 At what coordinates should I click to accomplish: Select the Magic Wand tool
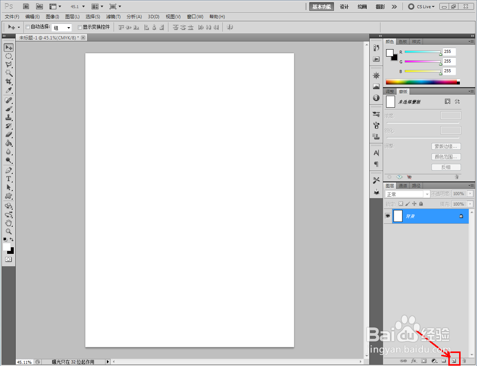coord(9,73)
